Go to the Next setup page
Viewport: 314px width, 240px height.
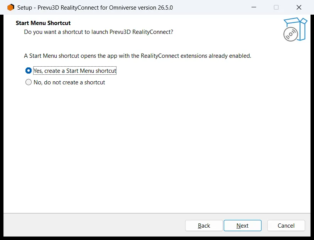point(243,226)
